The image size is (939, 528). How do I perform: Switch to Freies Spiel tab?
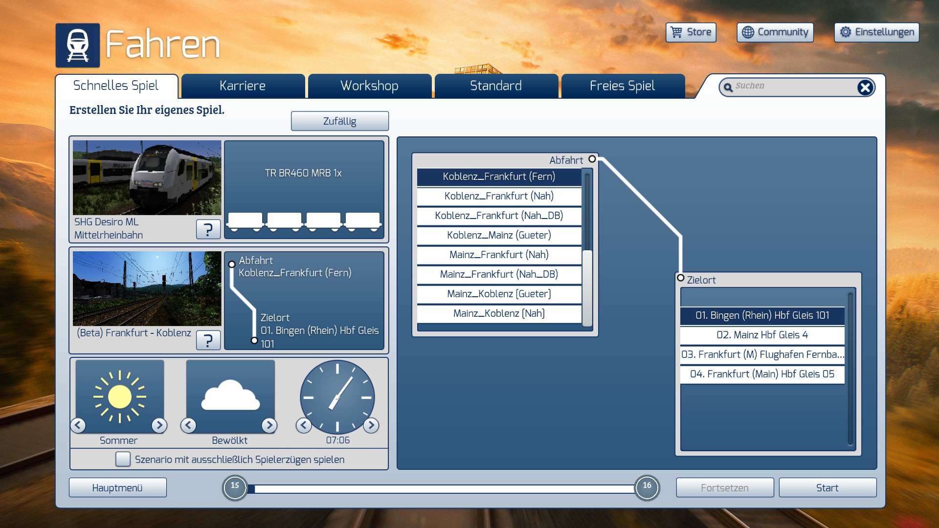[x=622, y=86]
